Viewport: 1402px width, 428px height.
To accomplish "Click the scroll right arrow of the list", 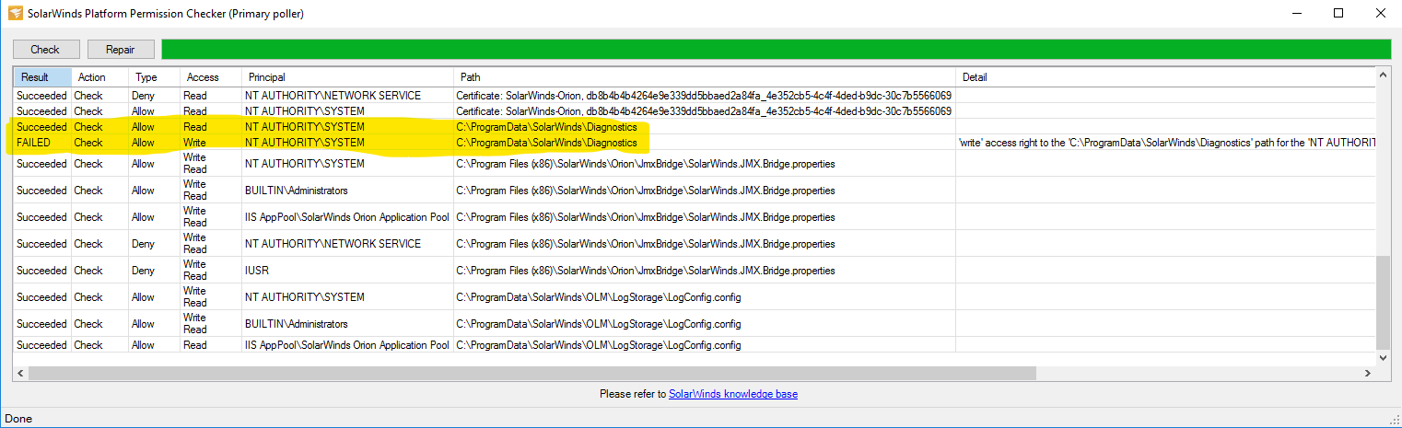I will click(x=1367, y=373).
